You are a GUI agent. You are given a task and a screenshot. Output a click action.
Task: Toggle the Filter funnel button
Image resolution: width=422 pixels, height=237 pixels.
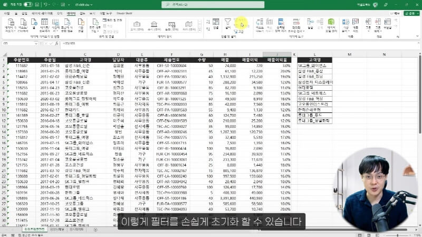pos(228,24)
